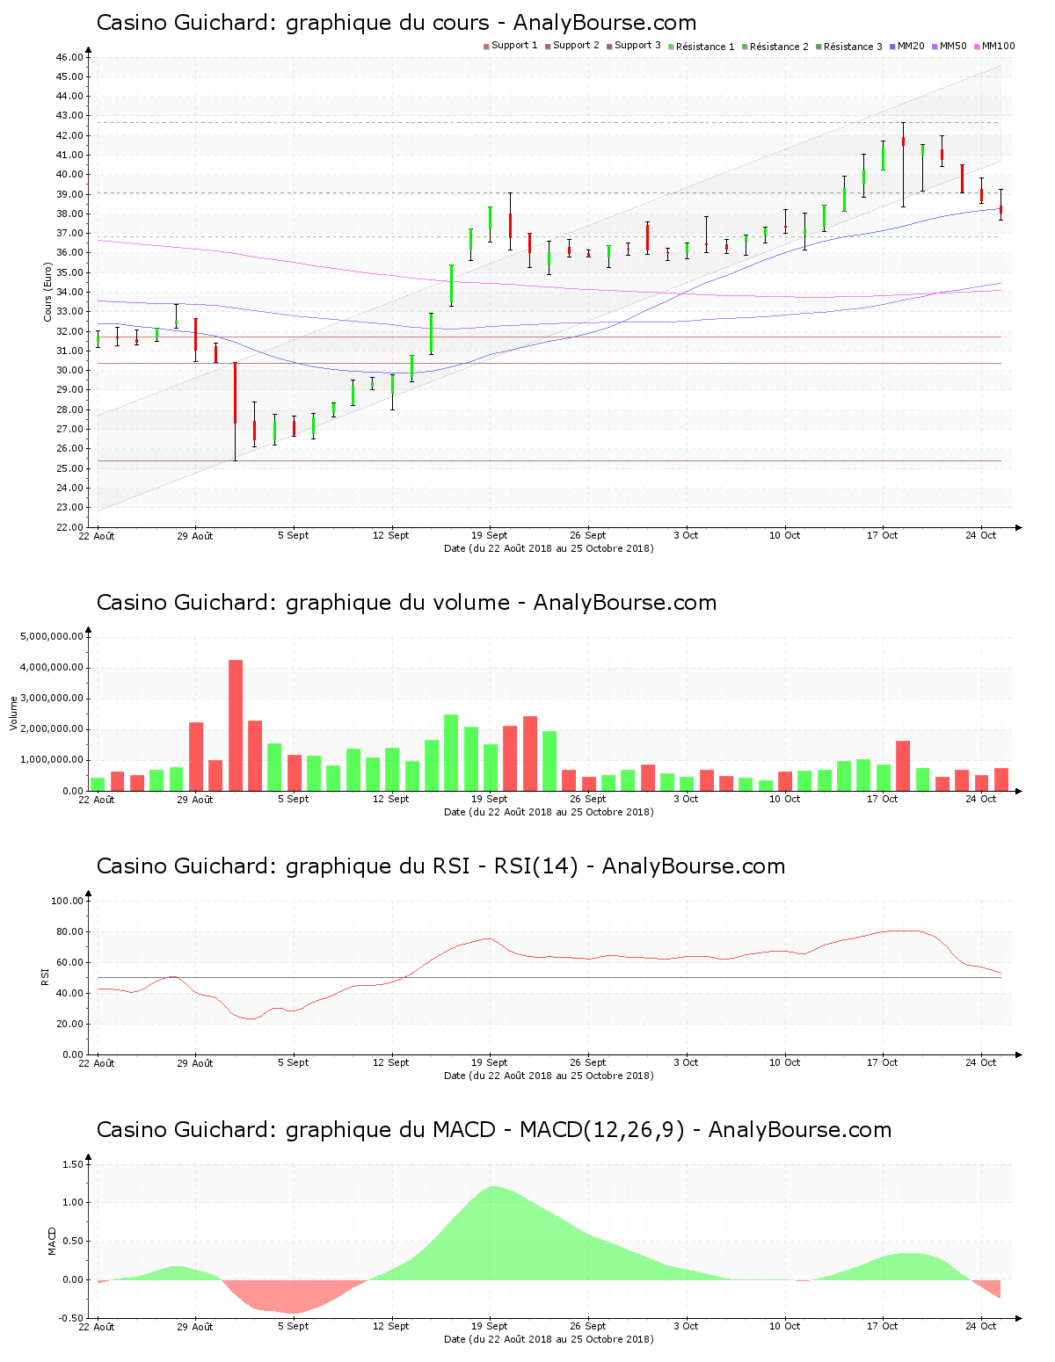This screenshot has height=1362, width=1055.
Task: Click '3 Oct' on the volume chart axis
Action: 686,799
